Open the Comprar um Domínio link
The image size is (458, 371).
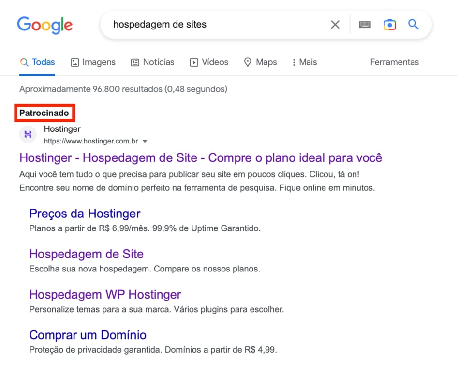click(88, 335)
